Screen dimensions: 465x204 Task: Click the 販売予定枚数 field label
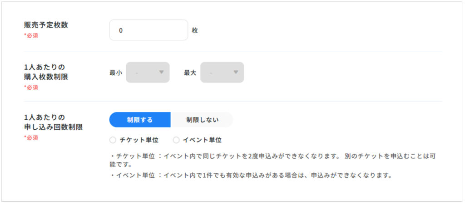[x=46, y=25]
